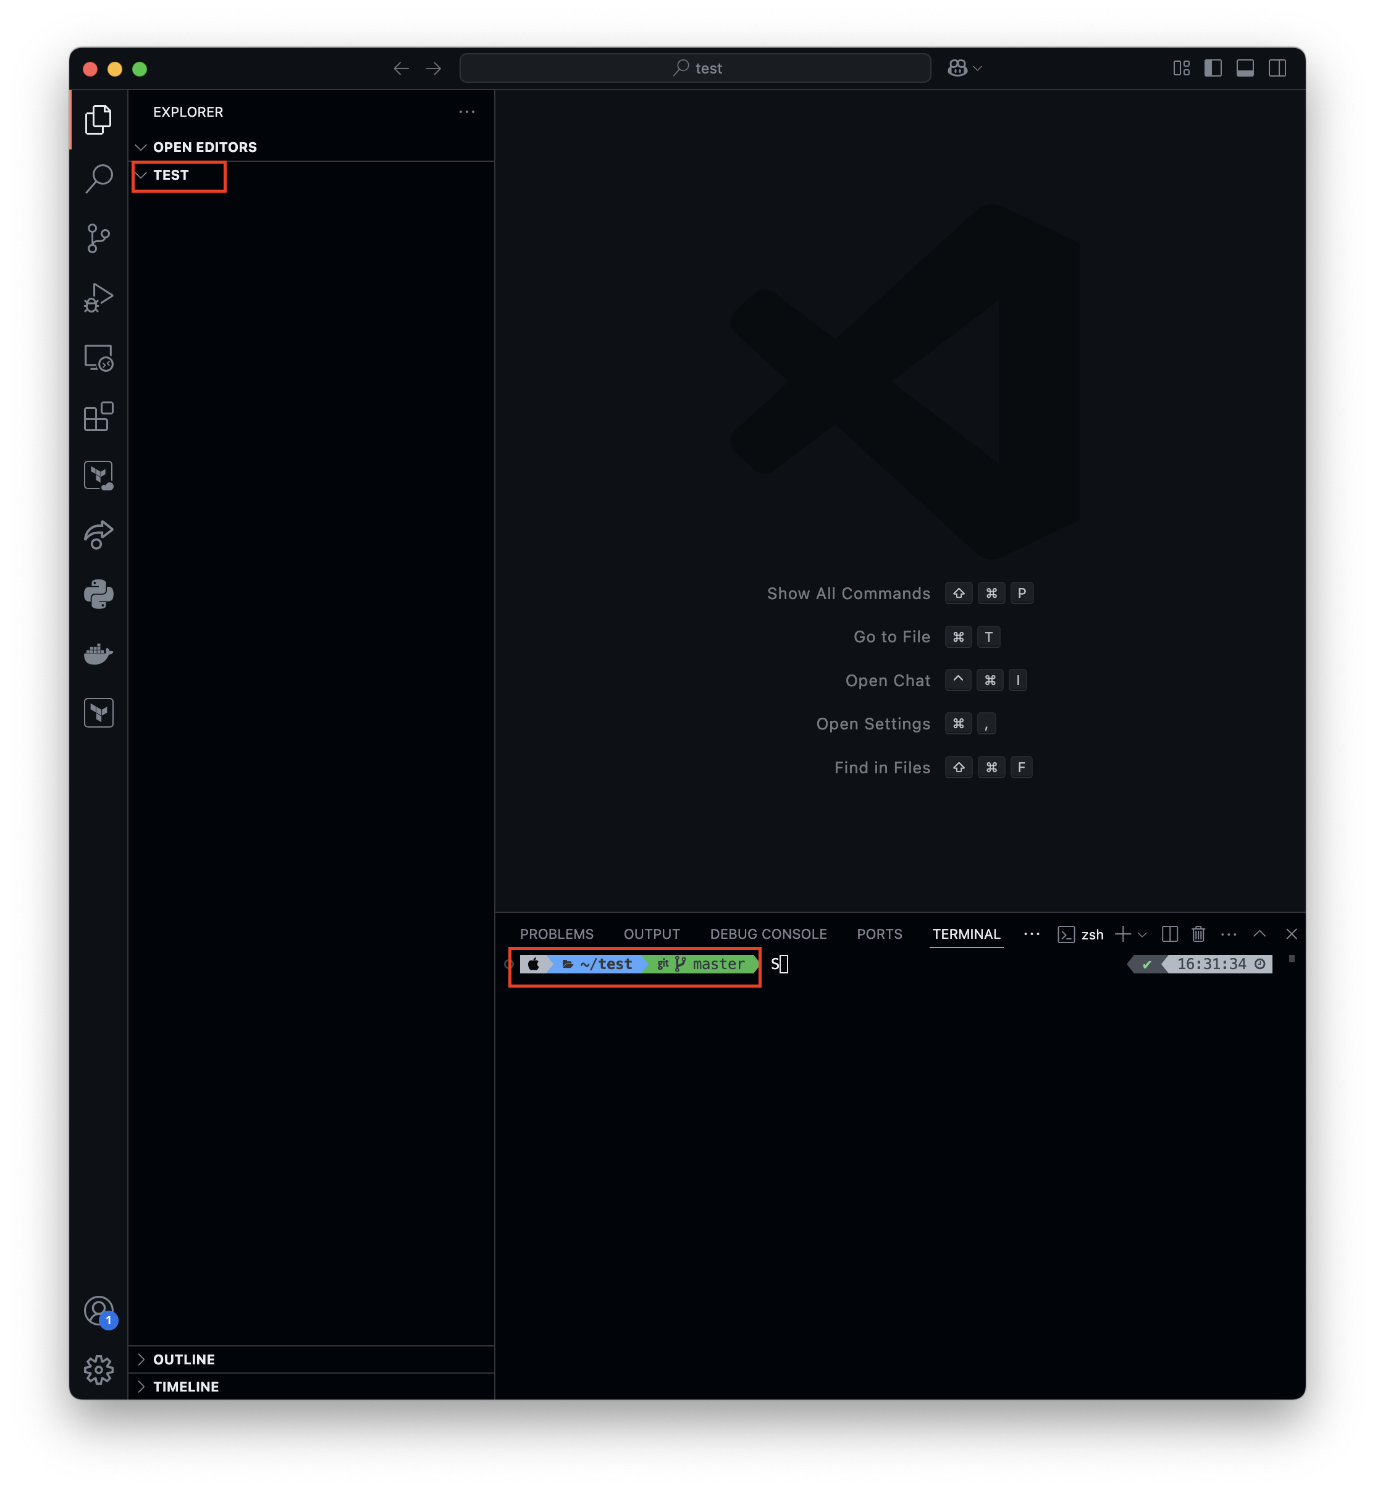This screenshot has height=1491, width=1375.
Task: Open the Manage gear menu
Action: click(x=98, y=1370)
